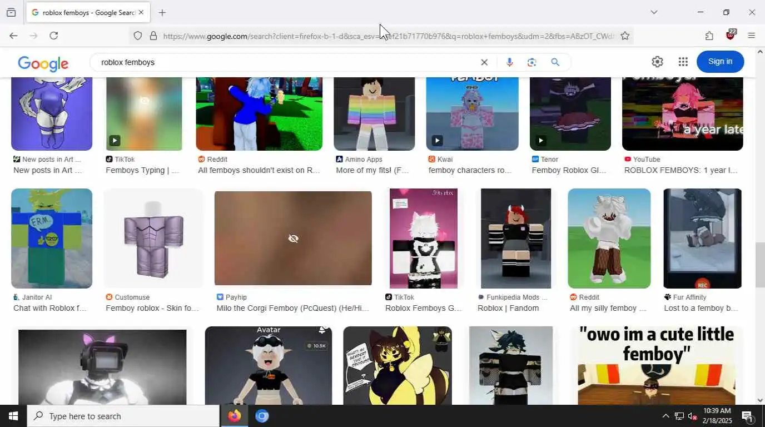Click the muted volume tray icon

692,416
